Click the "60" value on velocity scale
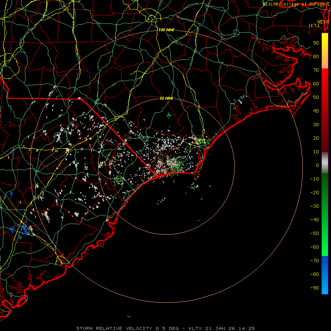The height and width of the screenshot is (331, 331). pyautogui.click(x=316, y=84)
